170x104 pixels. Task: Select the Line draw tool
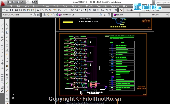[2, 21]
